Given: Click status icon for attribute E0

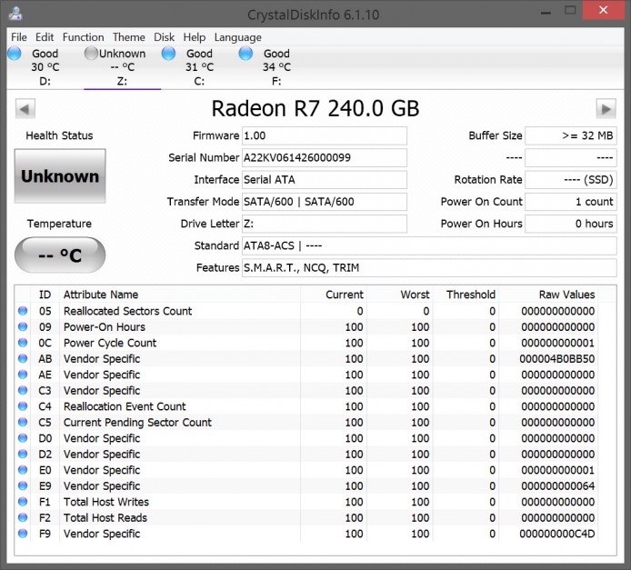Looking at the screenshot, I should pos(23,470).
